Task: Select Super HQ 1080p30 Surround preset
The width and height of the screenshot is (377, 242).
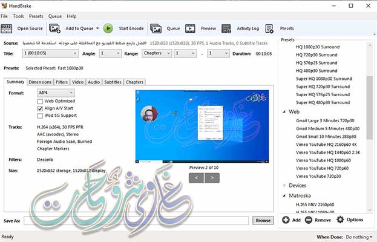Action: [x=324, y=79]
